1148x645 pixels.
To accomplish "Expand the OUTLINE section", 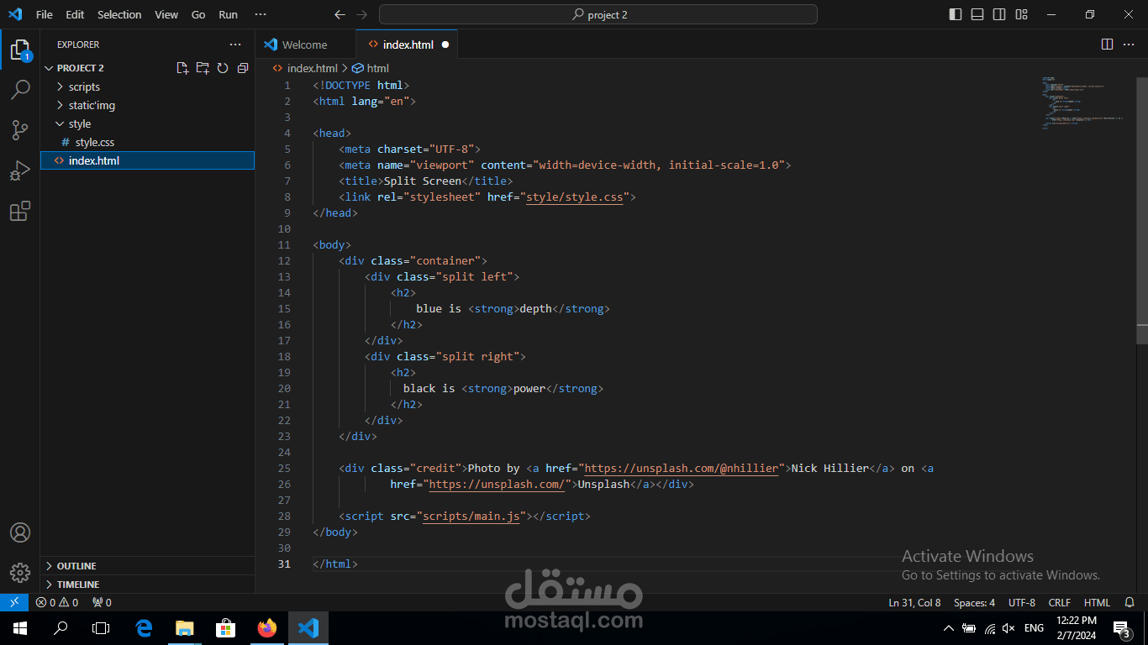I will coord(147,566).
